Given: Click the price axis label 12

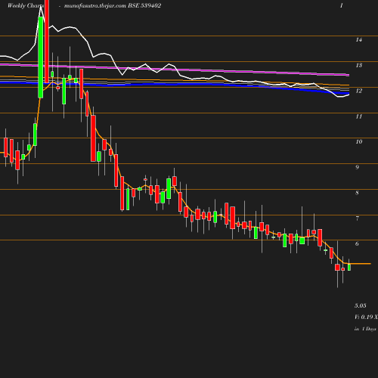Looking at the screenshot, I should click(359, 91).
